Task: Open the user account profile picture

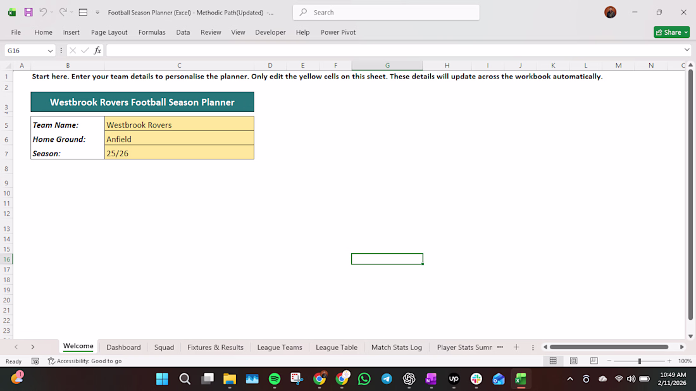Action: pos(611,13)
